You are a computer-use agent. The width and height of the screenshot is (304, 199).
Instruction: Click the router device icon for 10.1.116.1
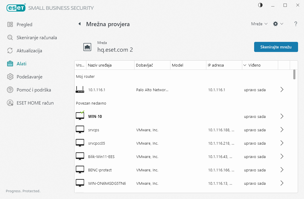pyautogui.click(x=80, y=90)
